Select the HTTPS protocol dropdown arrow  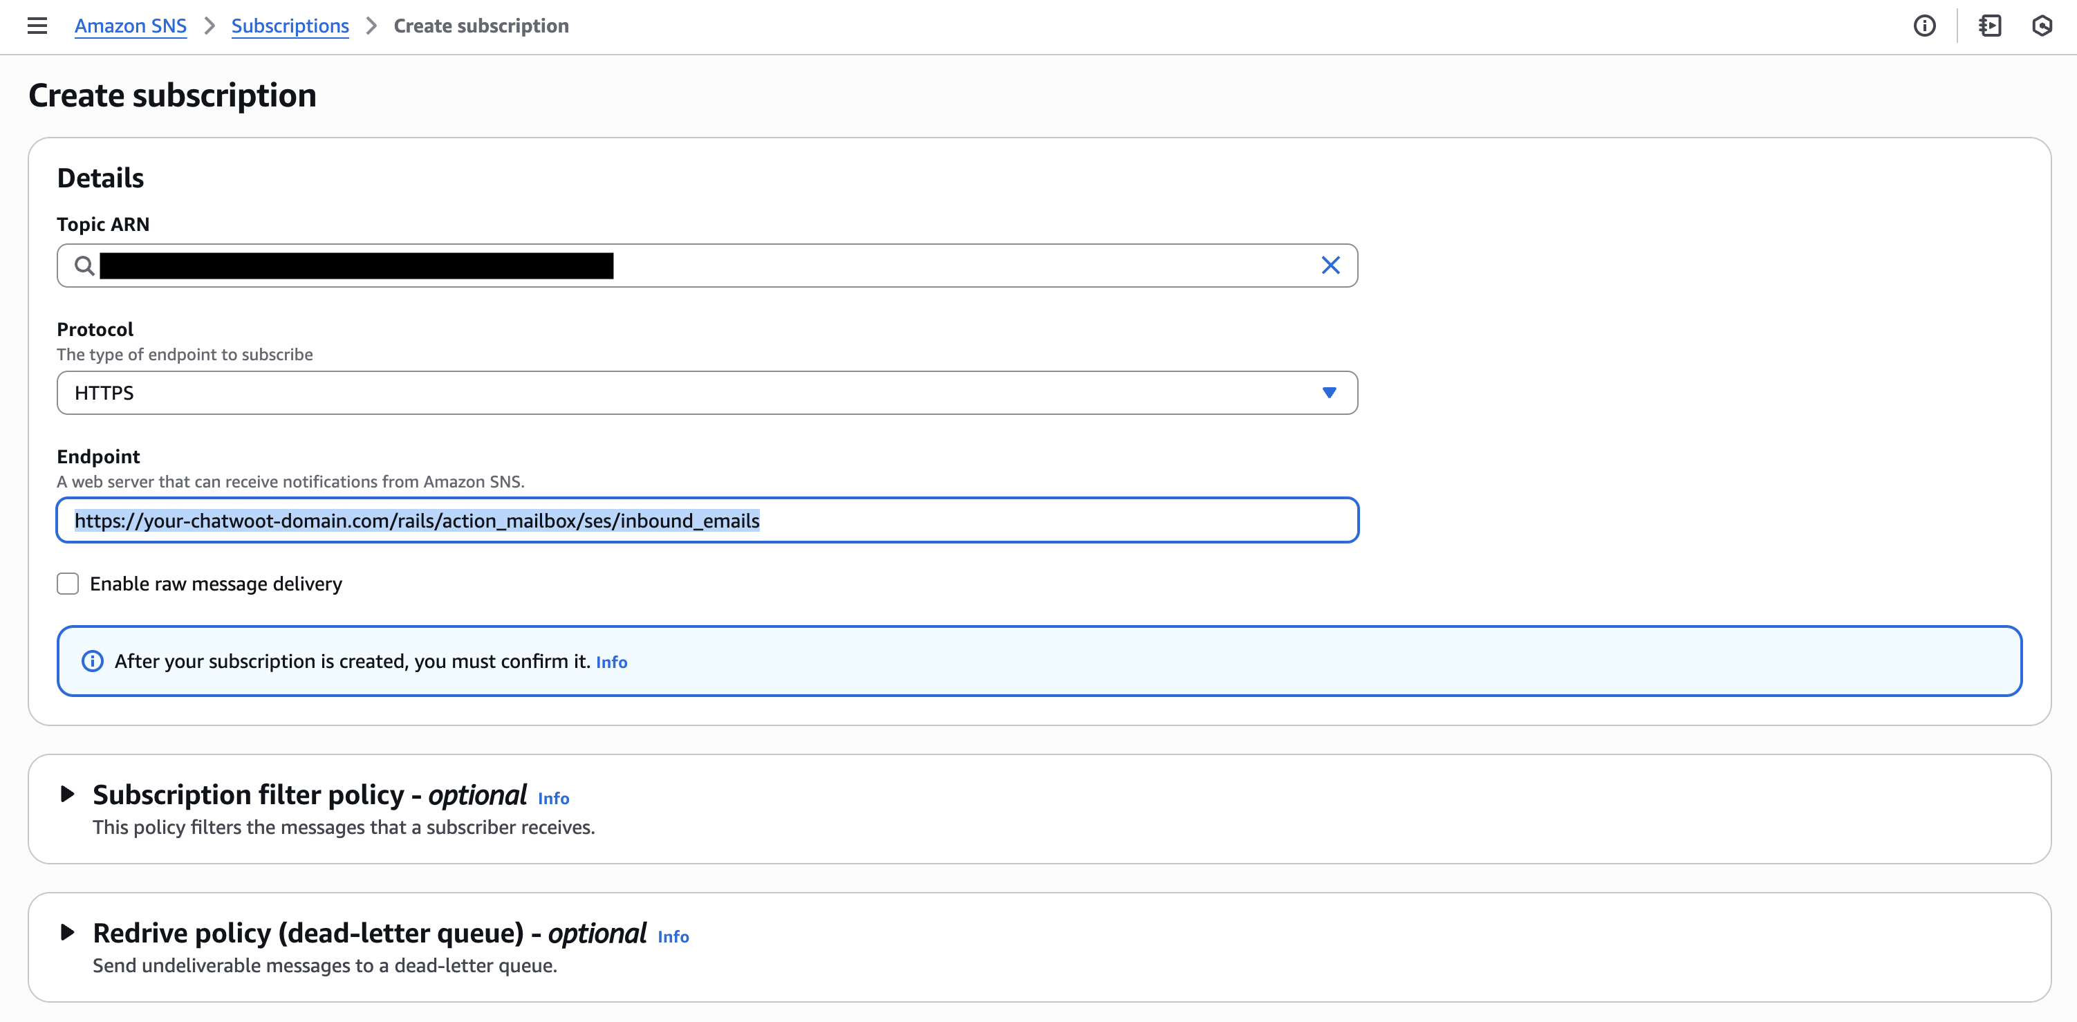(x=1329, y=393)
